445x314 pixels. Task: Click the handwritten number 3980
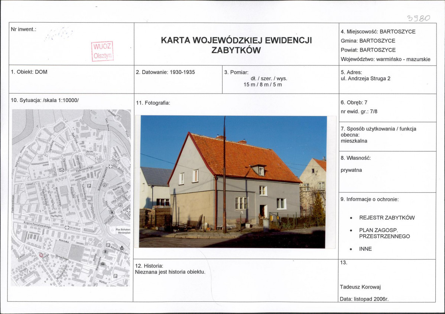pos(419,18)
